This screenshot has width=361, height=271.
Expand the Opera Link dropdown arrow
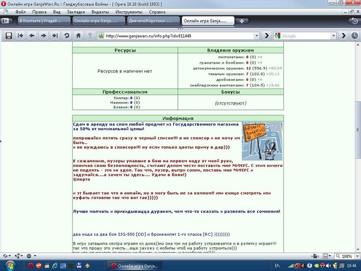pos(10,256)
